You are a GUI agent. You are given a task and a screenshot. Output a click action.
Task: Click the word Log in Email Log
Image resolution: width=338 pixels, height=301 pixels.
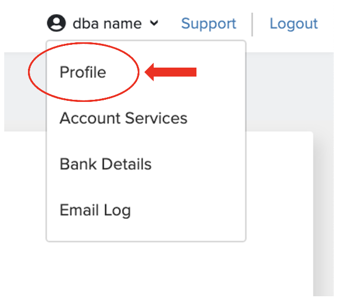[x=117, y=211]
